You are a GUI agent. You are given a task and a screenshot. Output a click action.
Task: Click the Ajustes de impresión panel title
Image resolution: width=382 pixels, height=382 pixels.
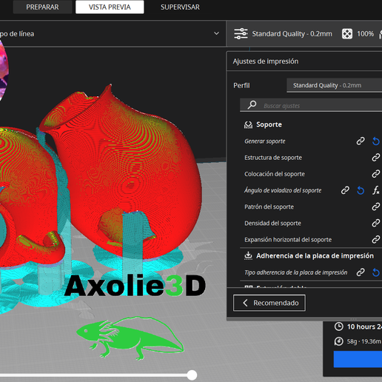pos(266,61)
